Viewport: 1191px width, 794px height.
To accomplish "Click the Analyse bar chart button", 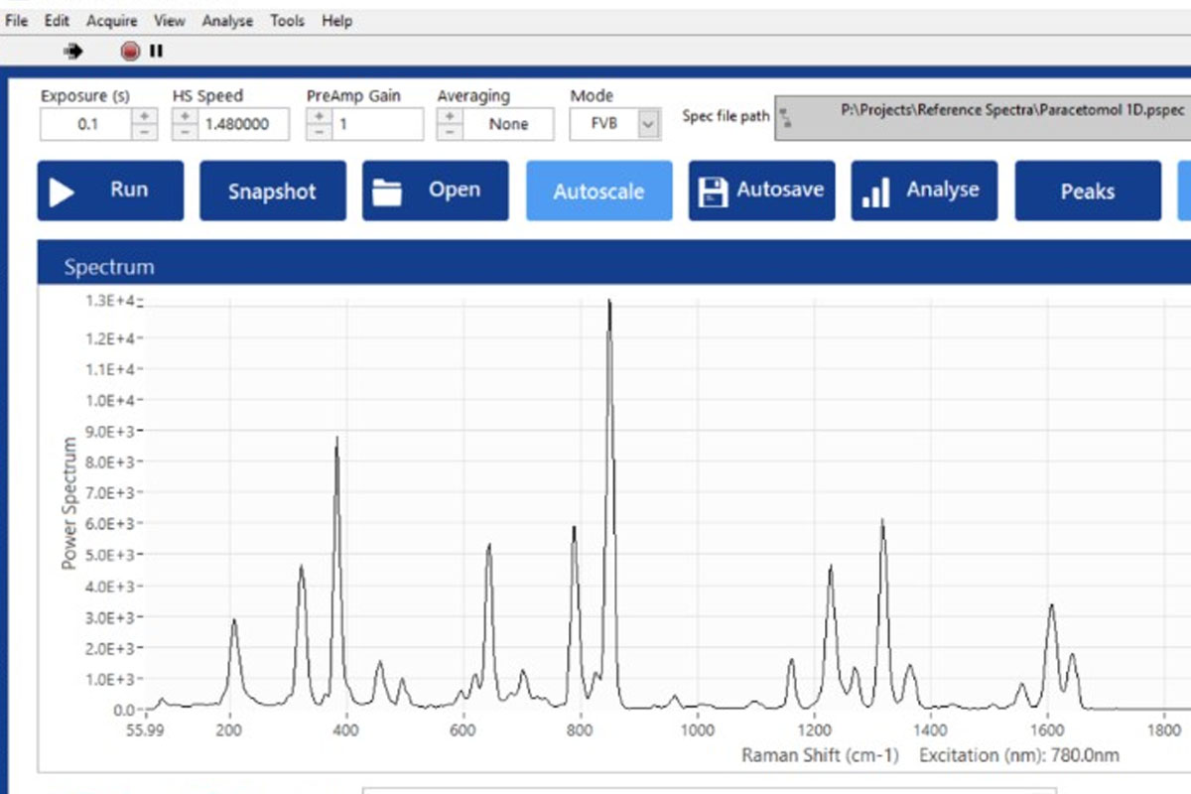I will 924,191.
